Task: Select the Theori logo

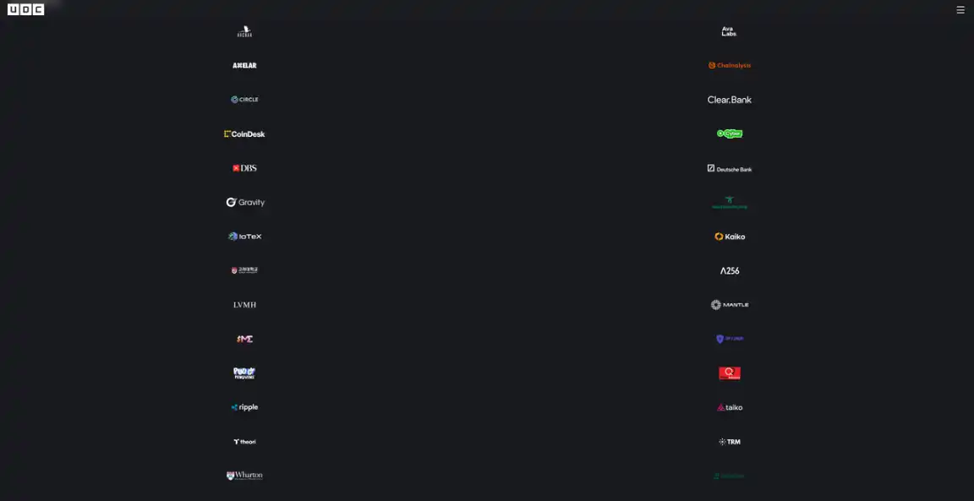Action: (244, 442)
